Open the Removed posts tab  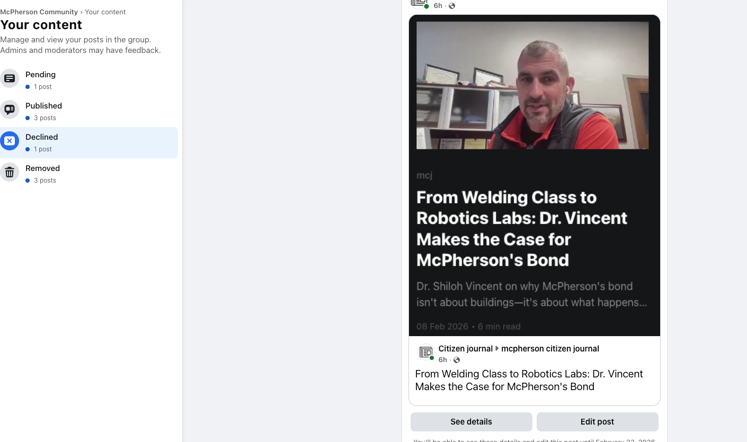(x=89, y=174)
